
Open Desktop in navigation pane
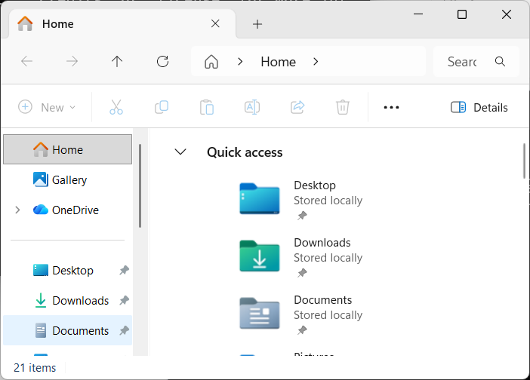pos(68,271)
